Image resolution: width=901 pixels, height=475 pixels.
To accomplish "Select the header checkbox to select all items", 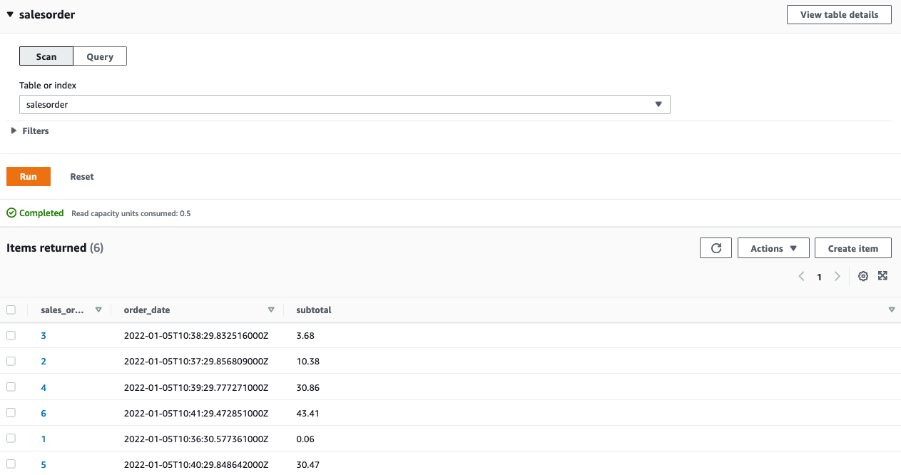I will 11,310.
